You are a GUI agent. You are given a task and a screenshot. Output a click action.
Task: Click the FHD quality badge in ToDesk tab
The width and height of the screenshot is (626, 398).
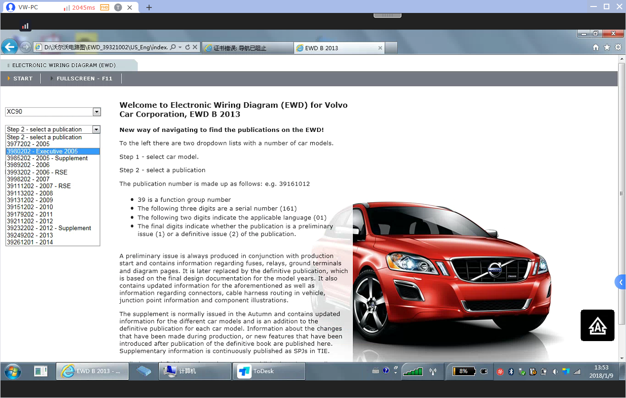click(x=105, y=7)
